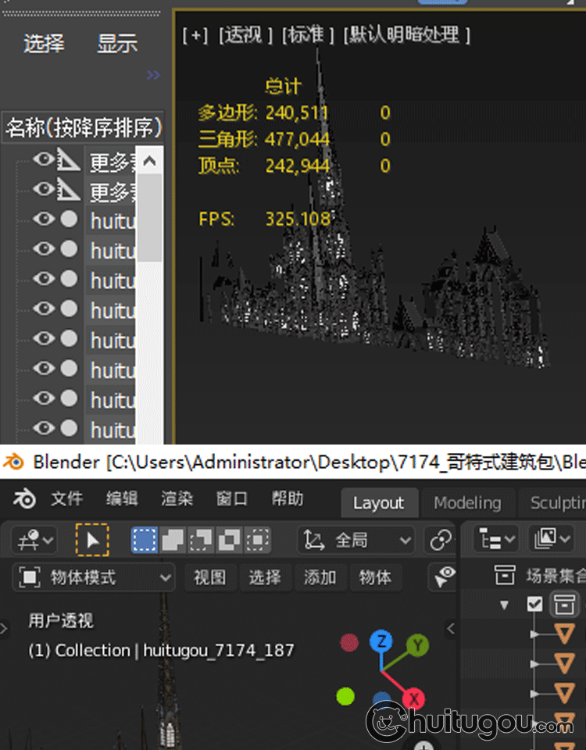This screenshot has height=750, width=586.
Task: Switch to the Sculpting workspace tab
Action: [x=552, y=502]
